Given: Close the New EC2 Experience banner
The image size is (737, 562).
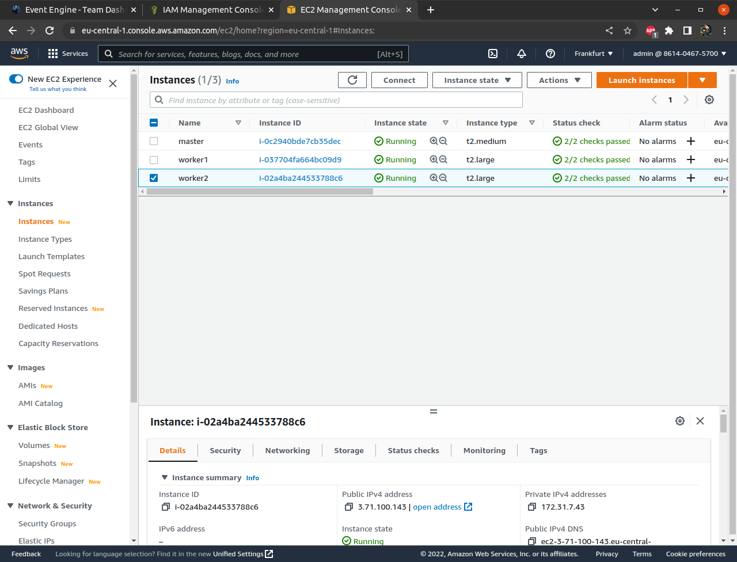Looking at the screenshot, I should [x=113, y=83].
